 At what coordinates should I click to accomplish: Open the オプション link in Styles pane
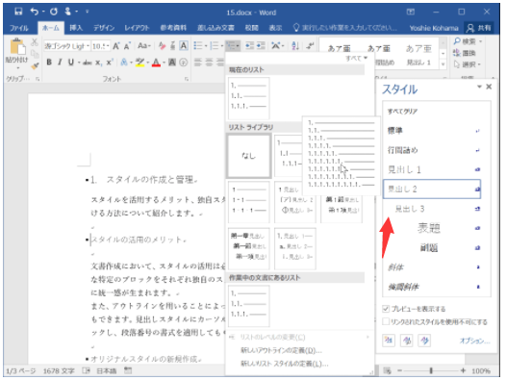[x=474, y=341]
